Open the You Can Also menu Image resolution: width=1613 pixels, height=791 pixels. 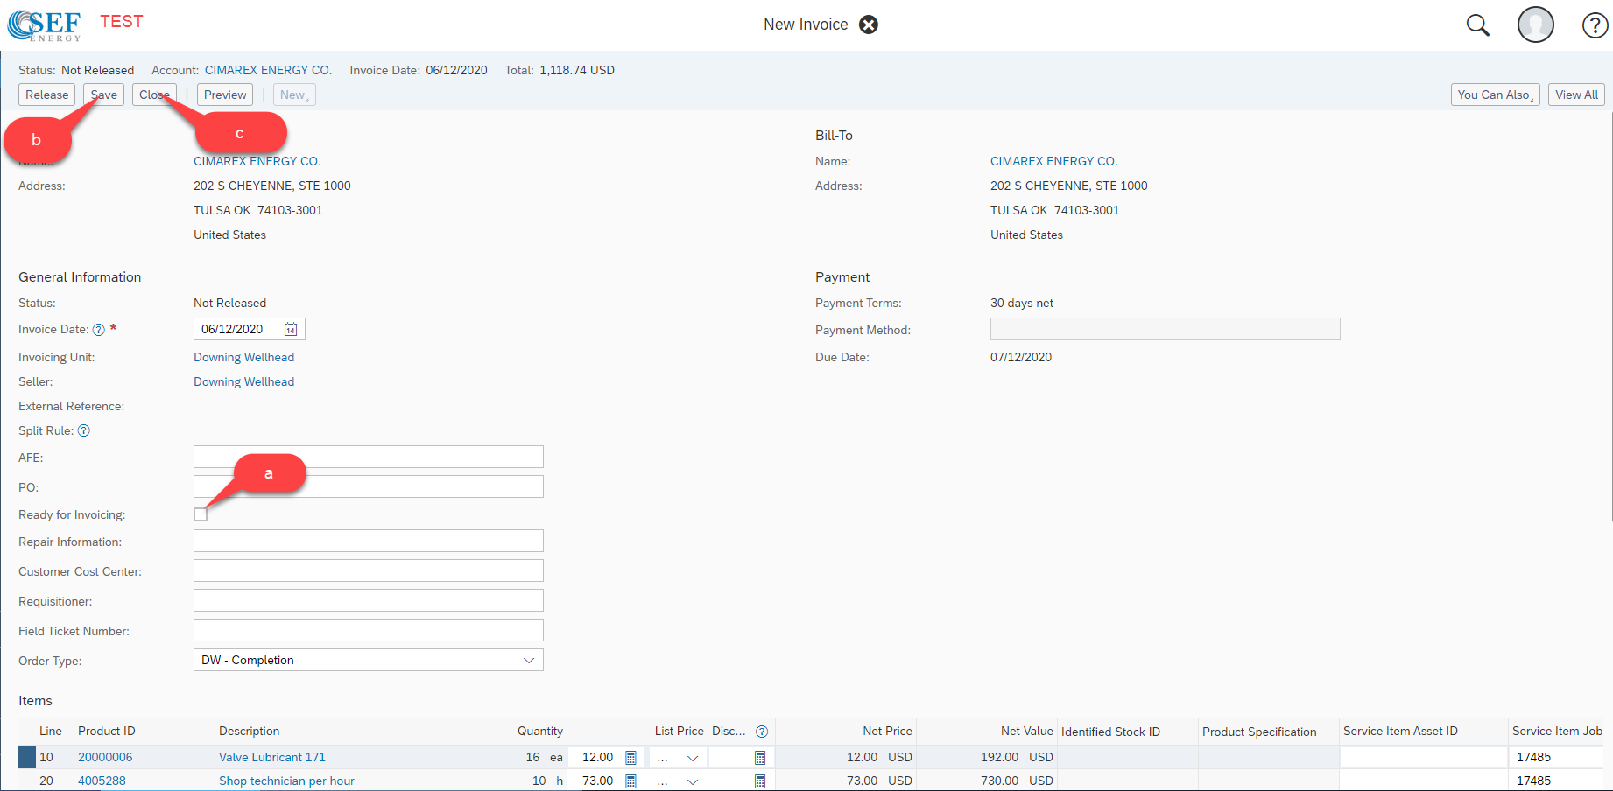(1496, 94)
